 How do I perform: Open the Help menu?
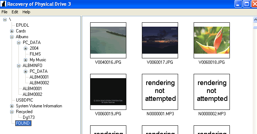[26, 12]
